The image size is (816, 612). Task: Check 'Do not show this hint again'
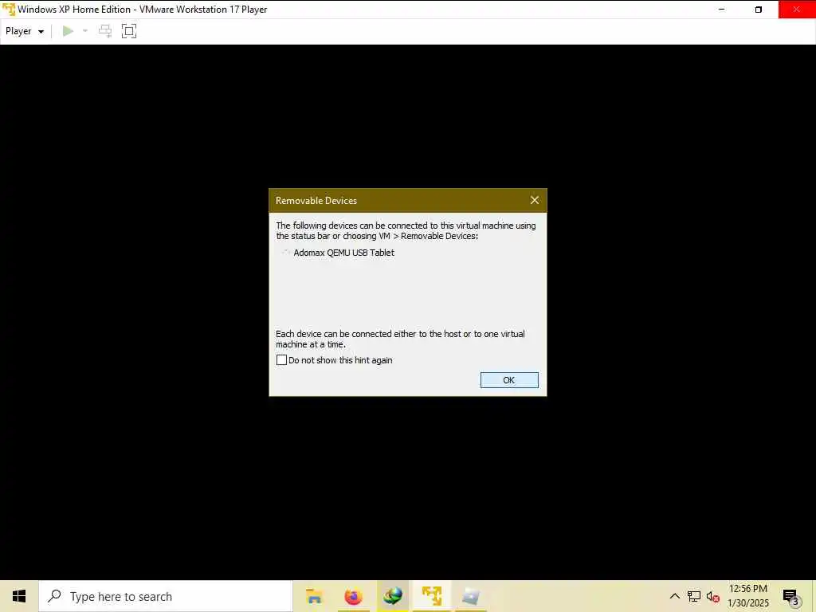pyautogui.click(x=281, y=360)
